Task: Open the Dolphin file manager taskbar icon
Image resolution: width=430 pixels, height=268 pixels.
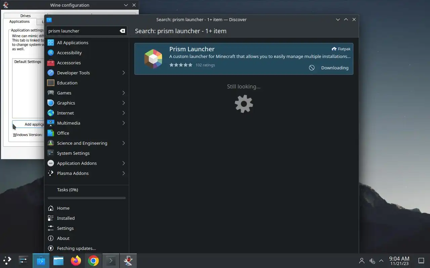Action: (58, 261)
